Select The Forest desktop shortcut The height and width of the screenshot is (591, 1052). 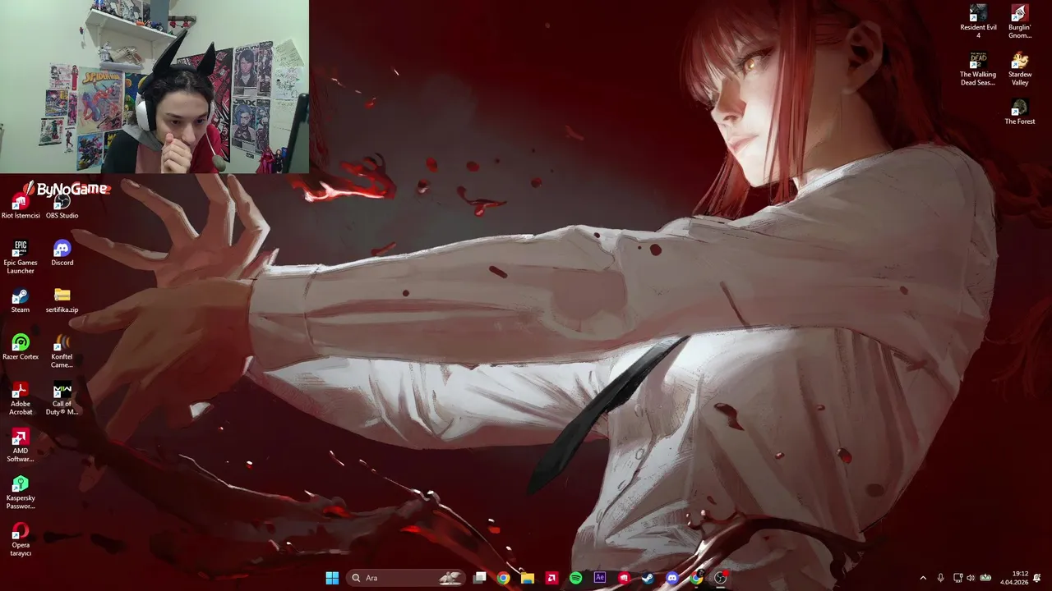pos(1020,112)
